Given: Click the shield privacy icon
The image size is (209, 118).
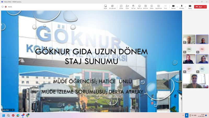Looking at the screenshot, I should [x=2, y=7].
